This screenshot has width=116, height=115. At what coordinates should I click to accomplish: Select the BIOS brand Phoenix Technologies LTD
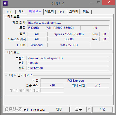68,58
